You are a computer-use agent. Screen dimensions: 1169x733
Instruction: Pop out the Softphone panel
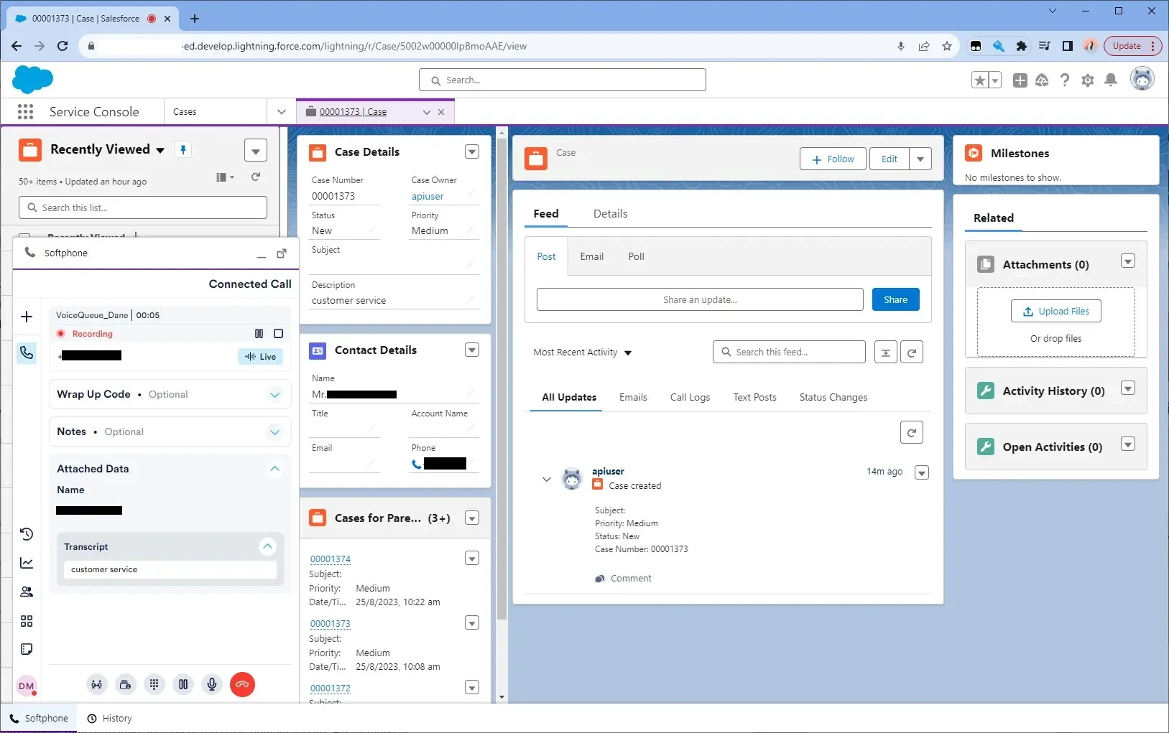pyautogui.click(x=282, y=253)
